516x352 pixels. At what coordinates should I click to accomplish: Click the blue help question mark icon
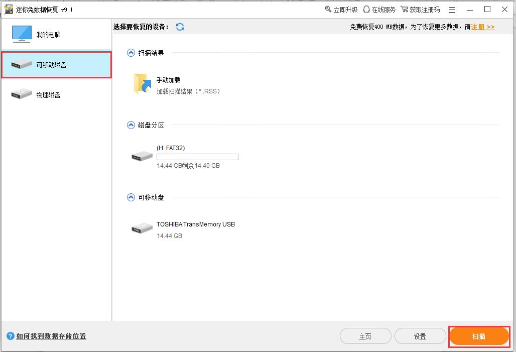pyautogui.click(x=11, y=336)
